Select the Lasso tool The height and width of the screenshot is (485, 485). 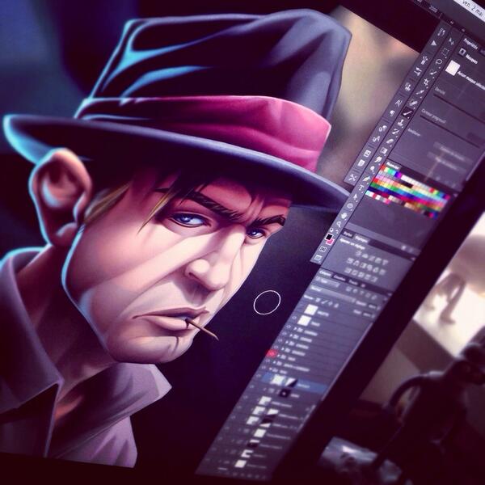point(439,62)
